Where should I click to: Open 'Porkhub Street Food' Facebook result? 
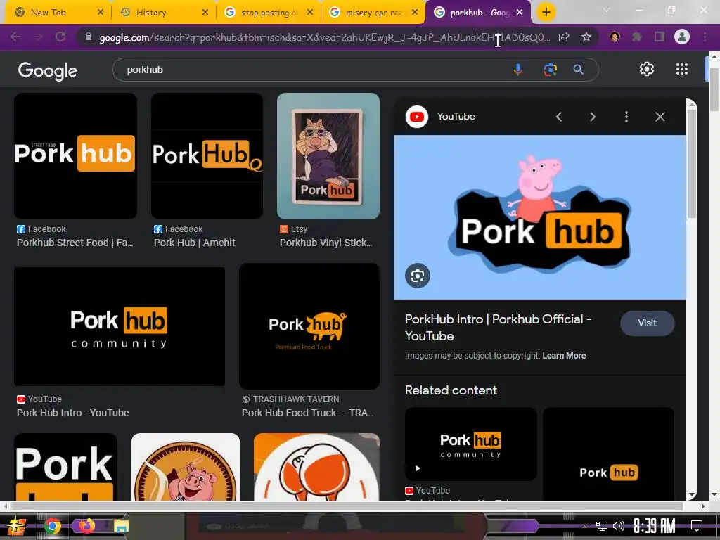75,243
